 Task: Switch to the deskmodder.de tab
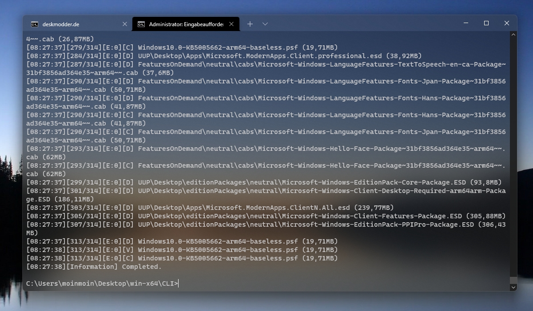click(x=78, y=24)
